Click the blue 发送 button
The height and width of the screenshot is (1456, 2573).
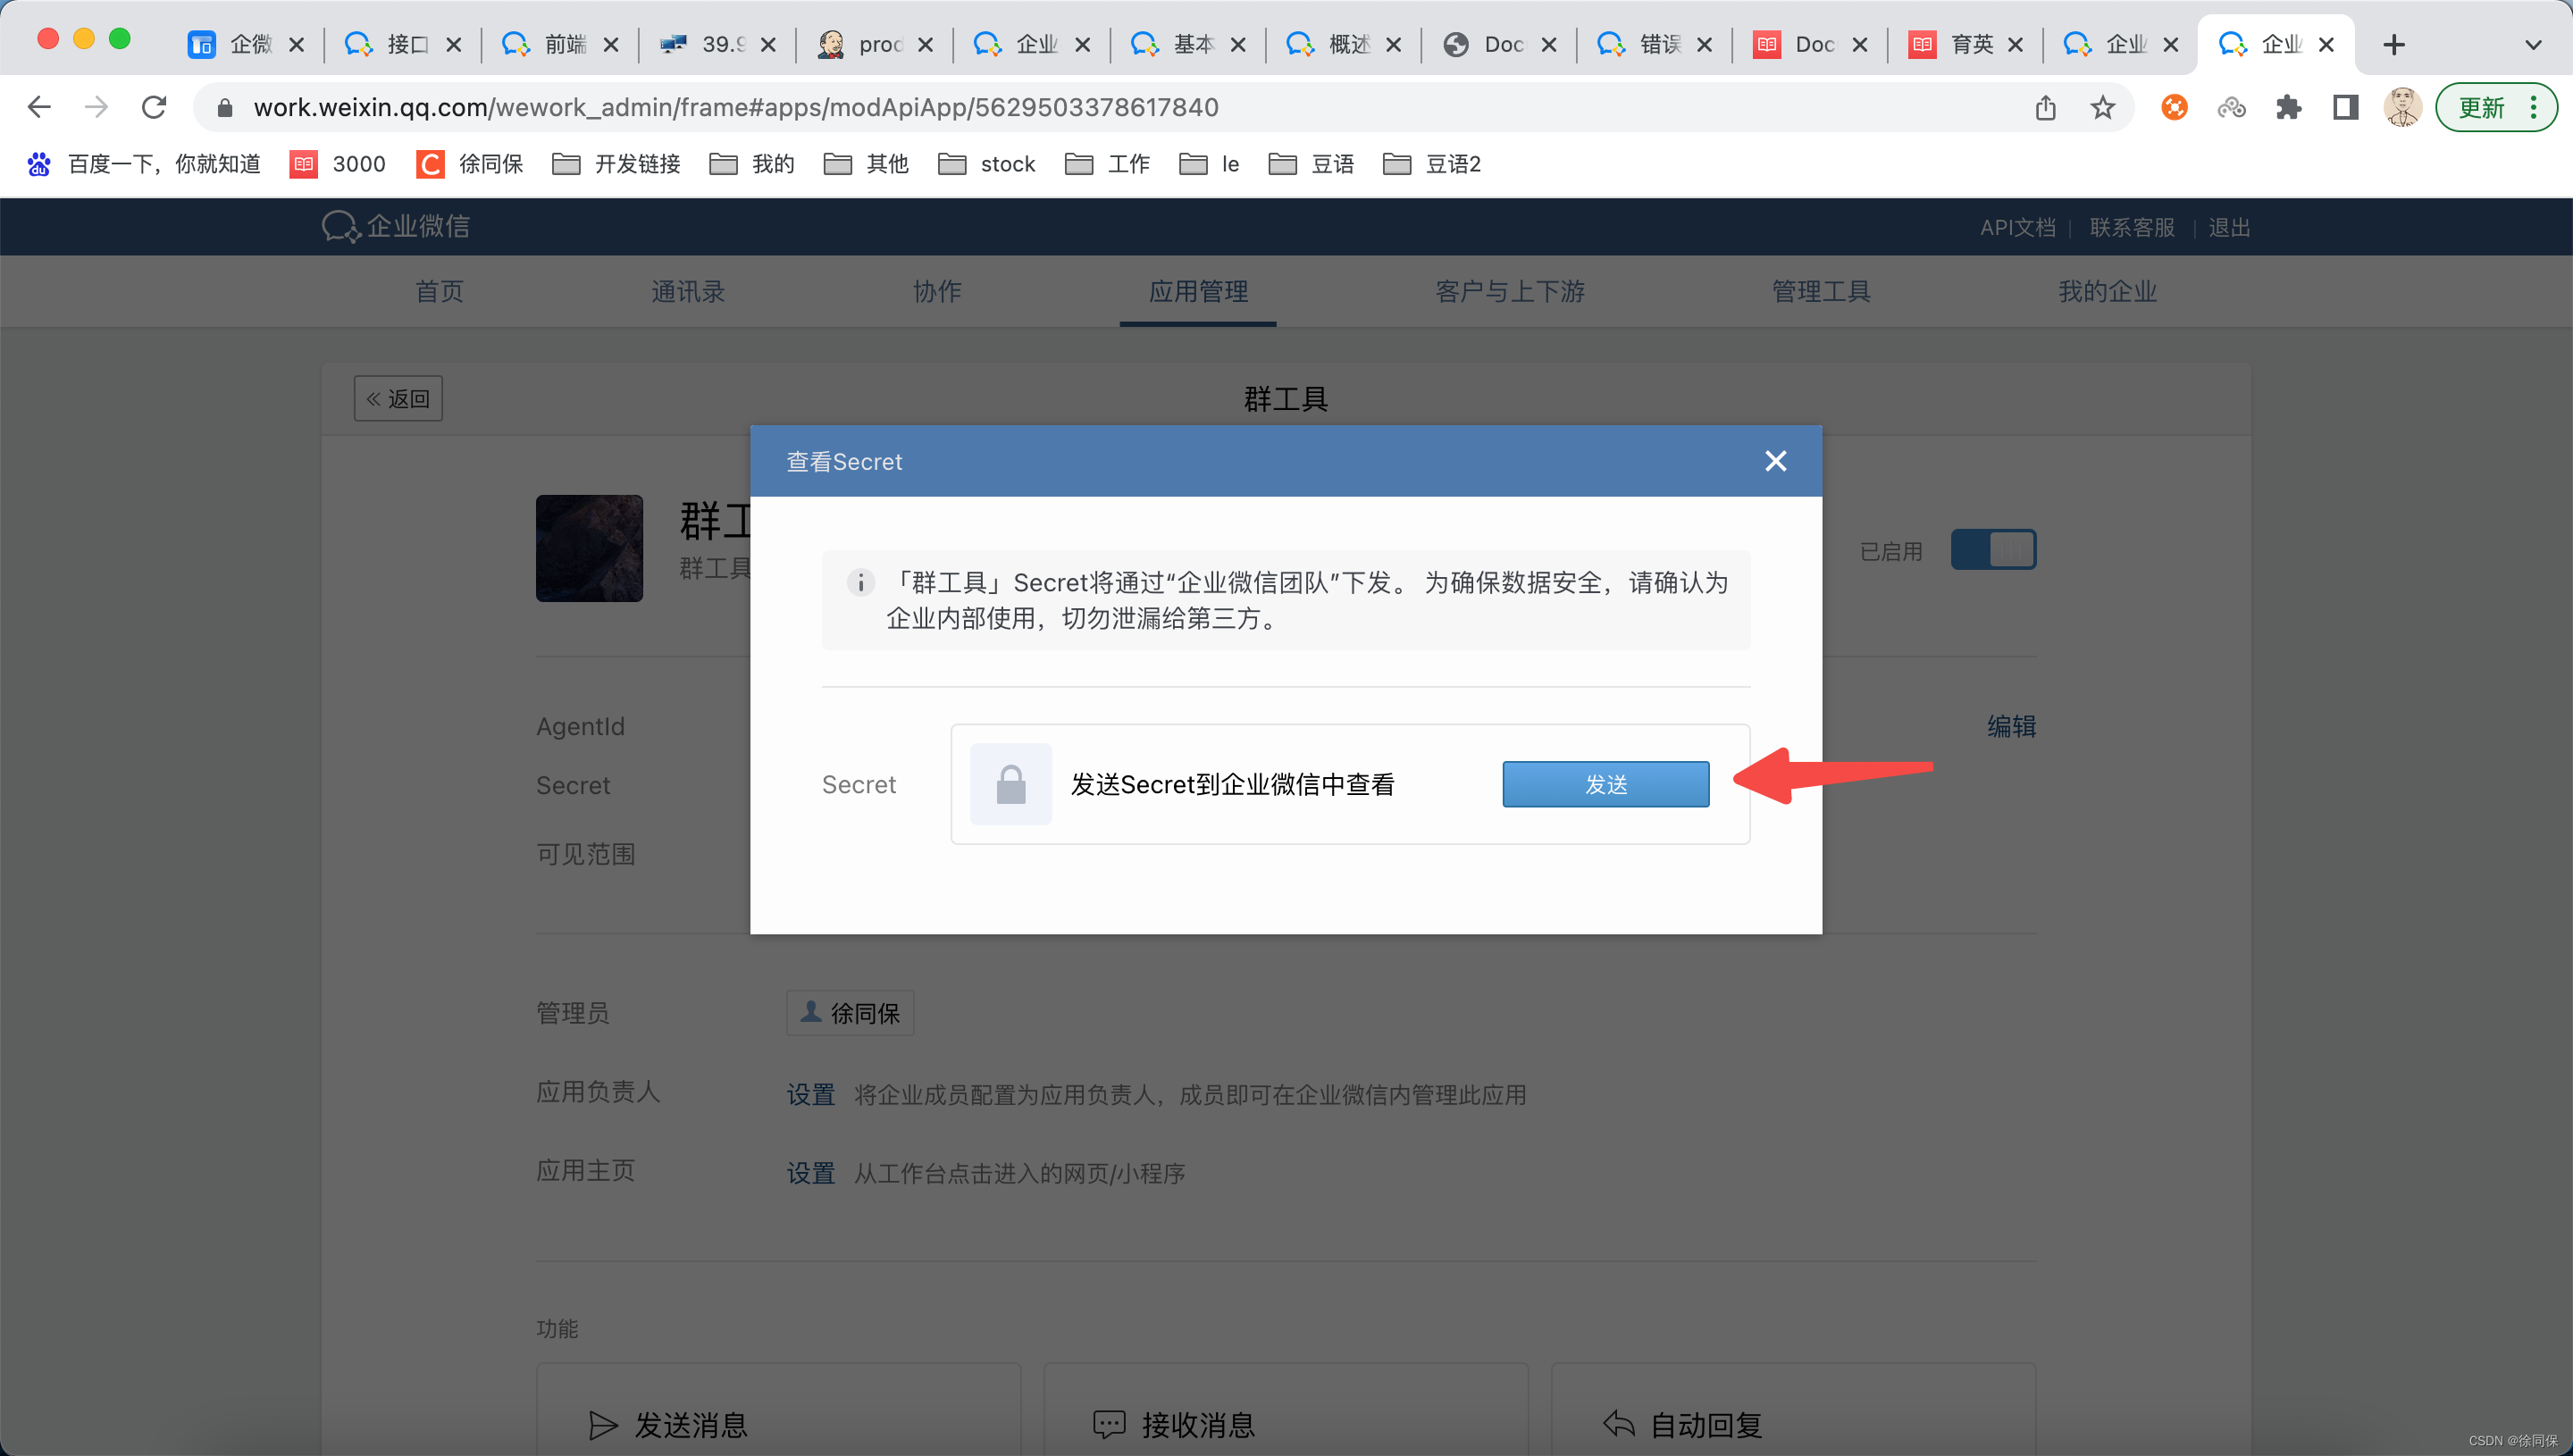pyautogui.click(x=1605, y=784)
